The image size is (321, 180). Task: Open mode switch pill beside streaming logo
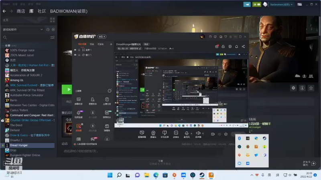[x=102, y=36]
